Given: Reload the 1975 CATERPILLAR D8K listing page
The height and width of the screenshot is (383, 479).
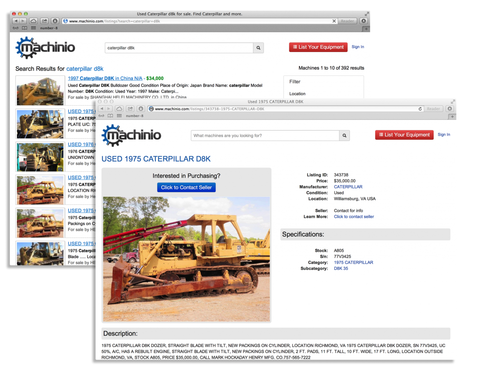Looking at the screenshot, I should 420,109.
